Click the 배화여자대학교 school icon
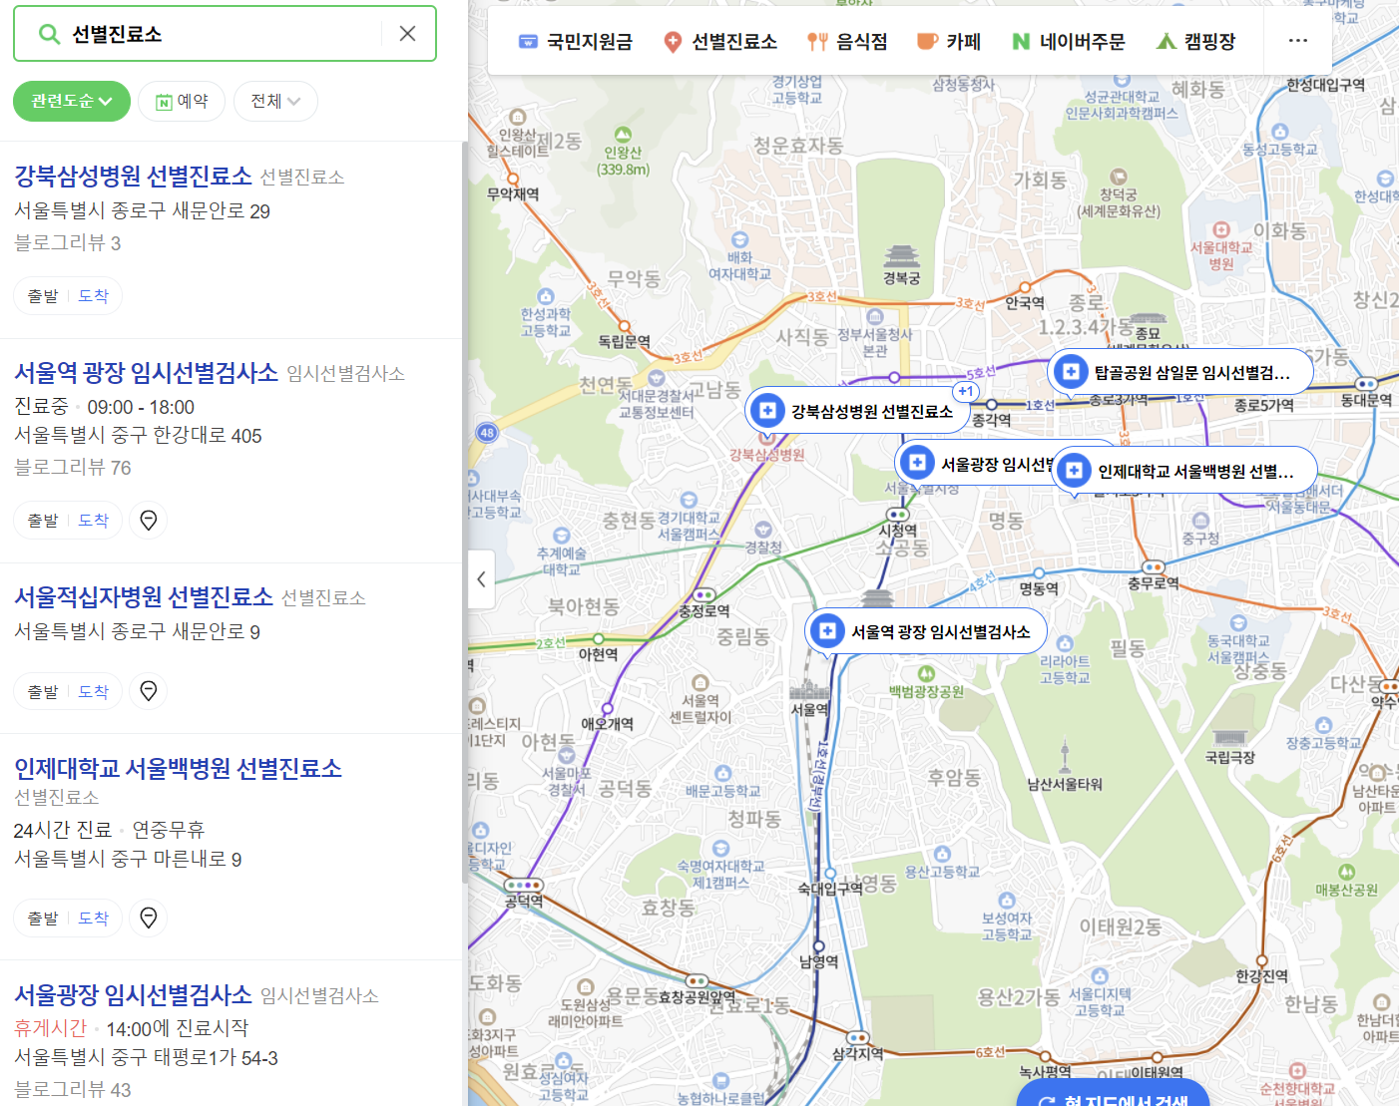 [739, 239]
